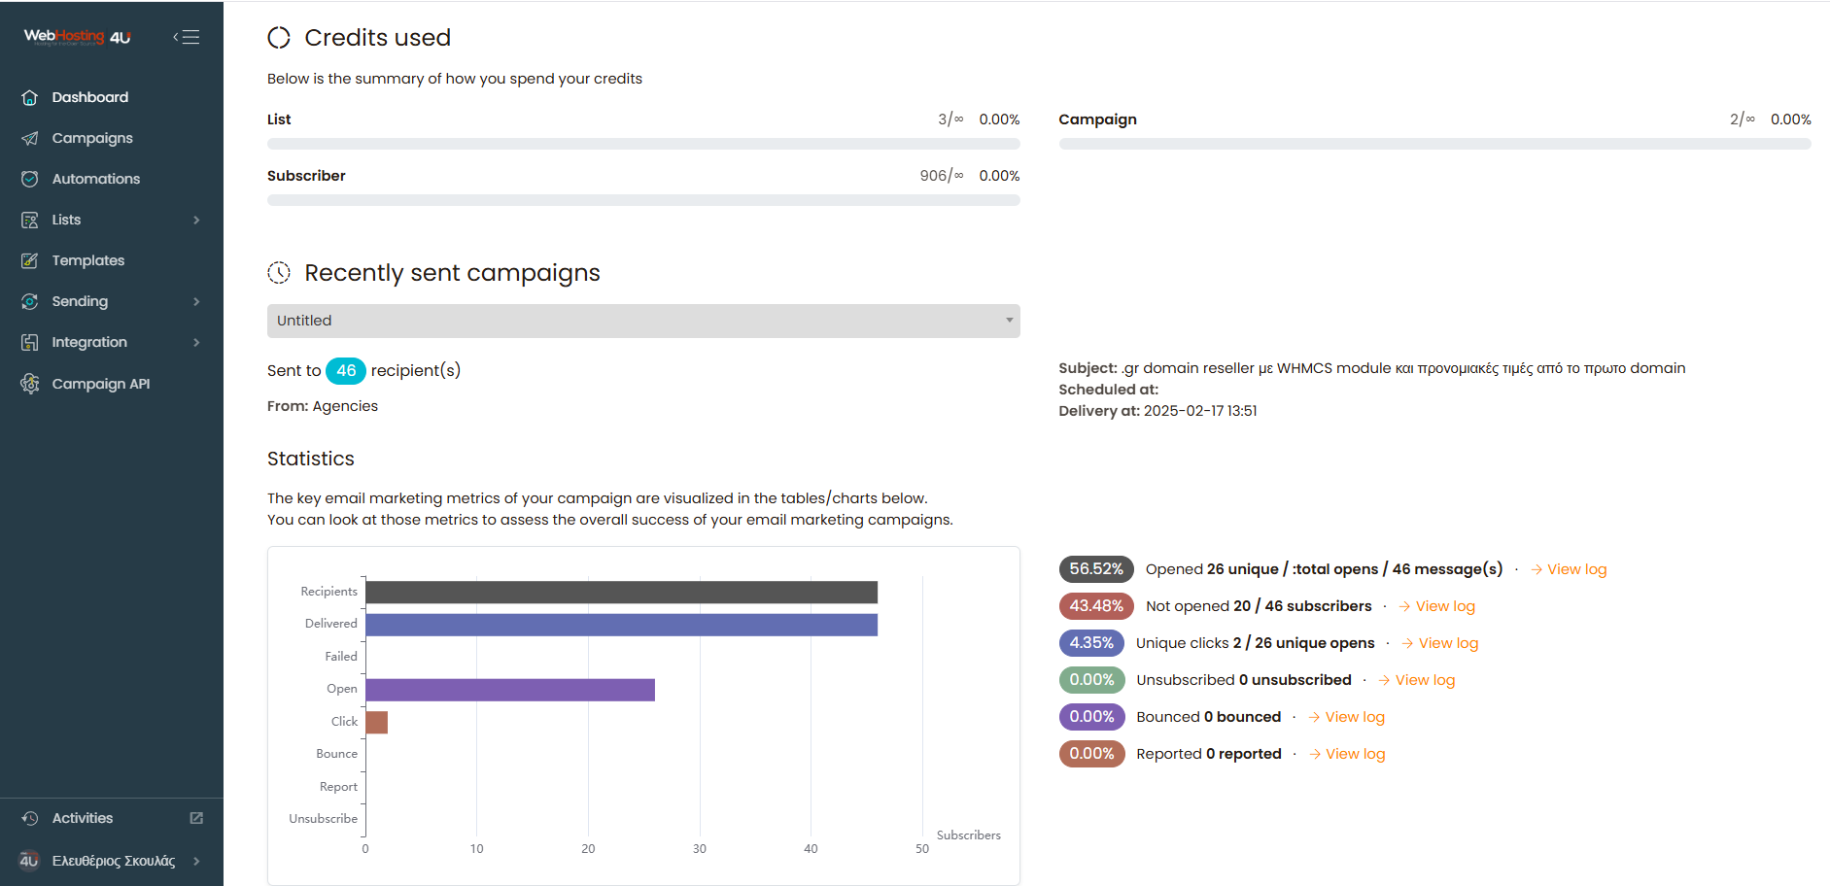Click the WebHosting 4U logo
Viewport: 1830px width, 886px height.
(78, 37)
